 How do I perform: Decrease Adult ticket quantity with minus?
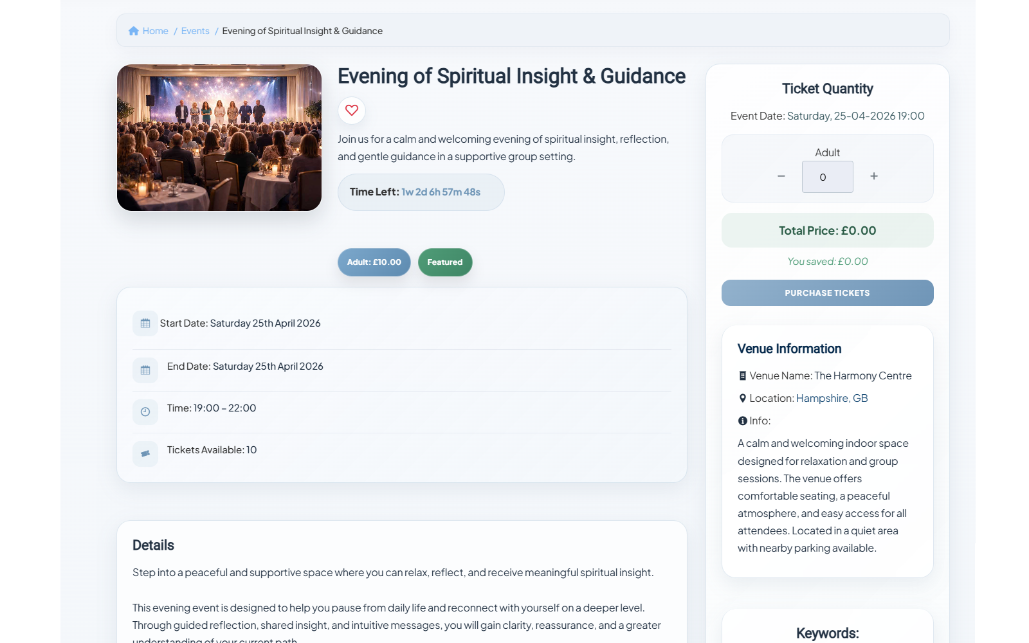(x=781, y=176)
